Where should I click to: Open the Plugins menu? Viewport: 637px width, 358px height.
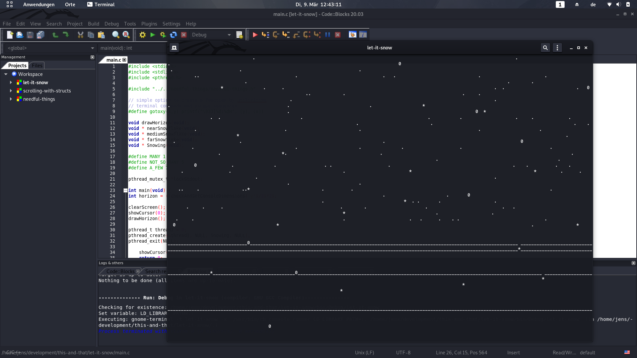pos(149,24)
